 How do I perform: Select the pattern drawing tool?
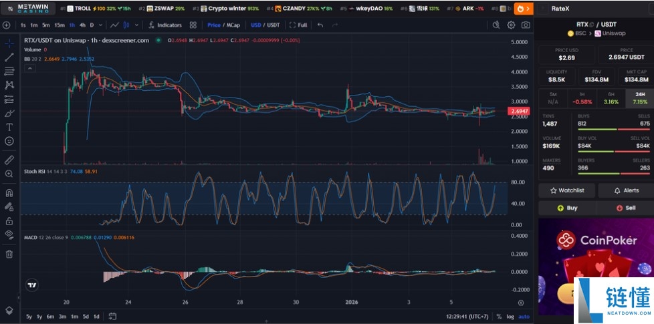click(9, 85)
